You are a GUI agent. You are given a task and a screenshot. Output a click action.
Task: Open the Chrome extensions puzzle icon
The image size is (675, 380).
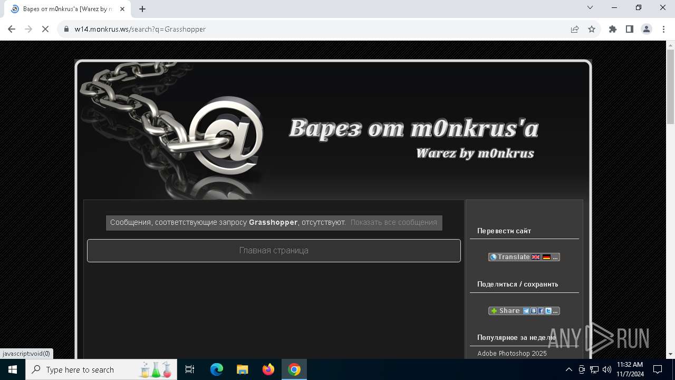[613, 29]
